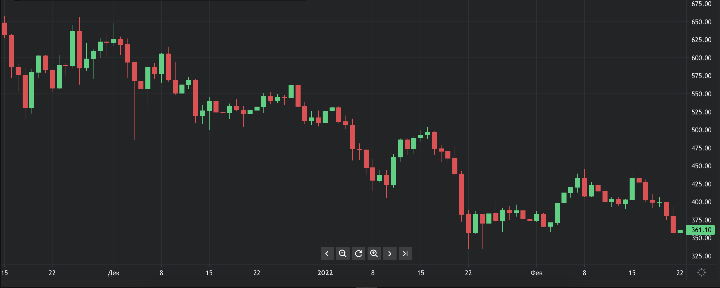Viewport: 720px width, 288px height.
Task: Click the 675.00 price axis label
Action: coord(701,4)
